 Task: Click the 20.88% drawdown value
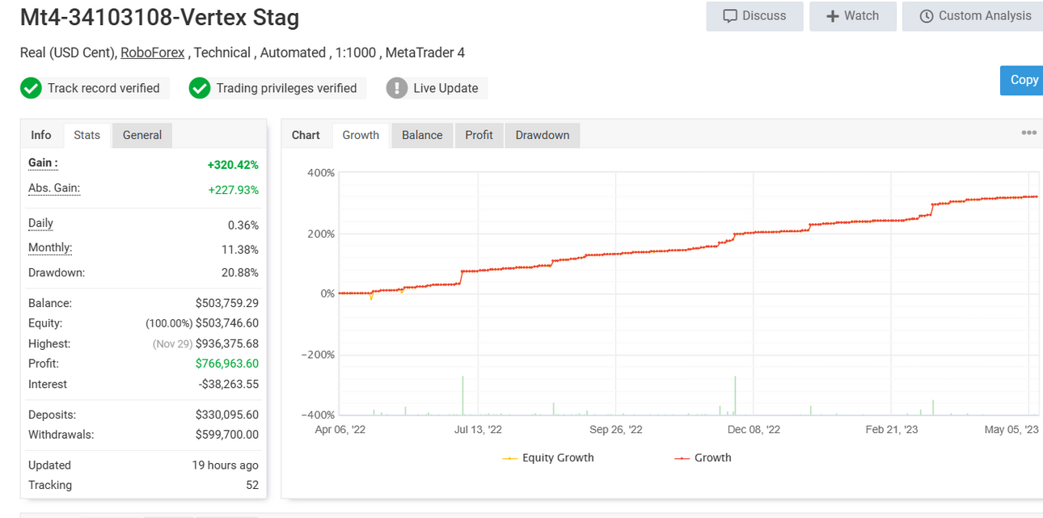[x=240, y=273]
